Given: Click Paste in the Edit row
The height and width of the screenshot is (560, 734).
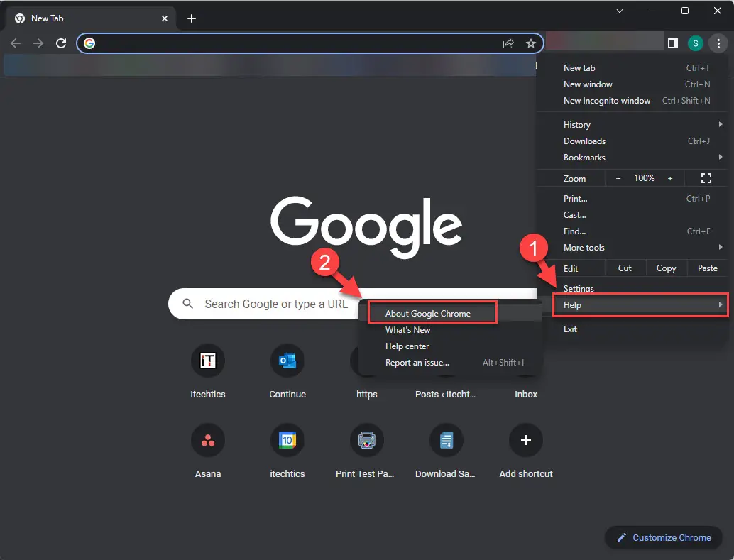Looking at the screenshot, I should (x=707, y=268).
